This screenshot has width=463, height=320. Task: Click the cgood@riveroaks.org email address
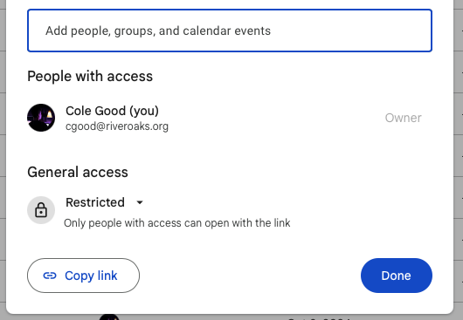point(117,126)
